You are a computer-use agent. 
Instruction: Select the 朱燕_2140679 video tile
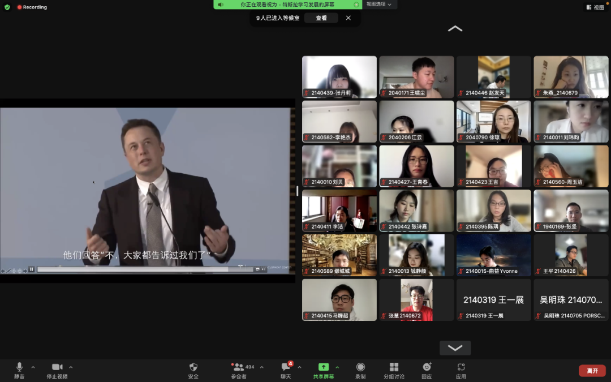tap(571, 77)
